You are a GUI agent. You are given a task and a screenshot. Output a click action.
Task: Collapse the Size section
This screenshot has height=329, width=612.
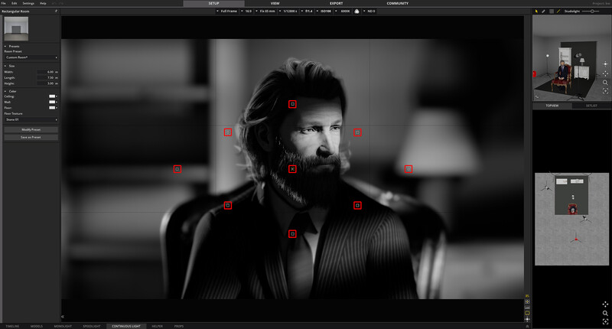pos(5,66)
